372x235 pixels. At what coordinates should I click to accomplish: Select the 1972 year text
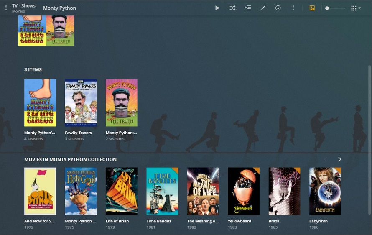click(29, 227)
